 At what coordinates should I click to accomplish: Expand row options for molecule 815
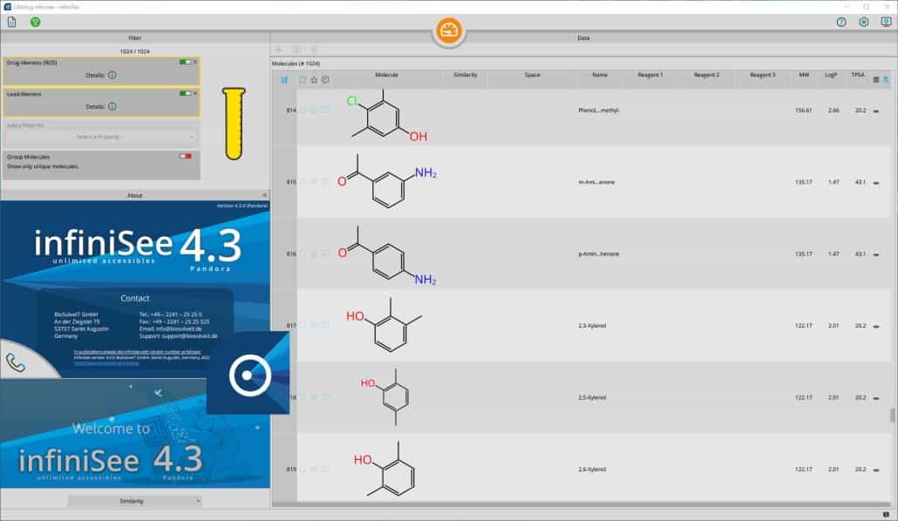click(x=875, y=182)
